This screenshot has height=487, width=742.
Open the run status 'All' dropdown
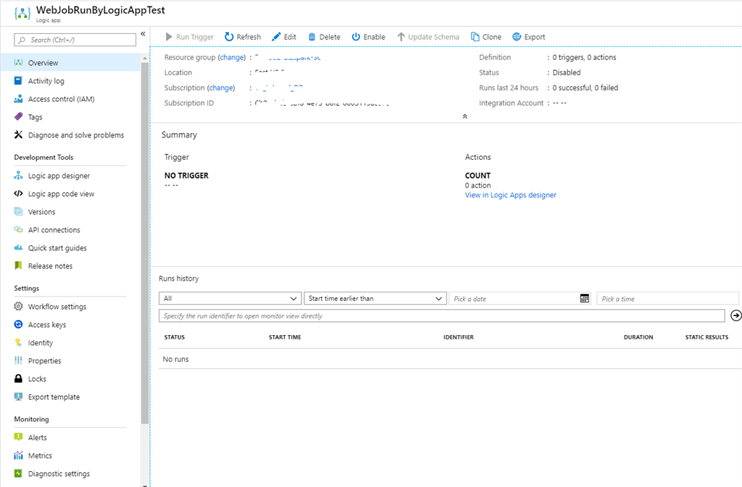pos(230,298)
